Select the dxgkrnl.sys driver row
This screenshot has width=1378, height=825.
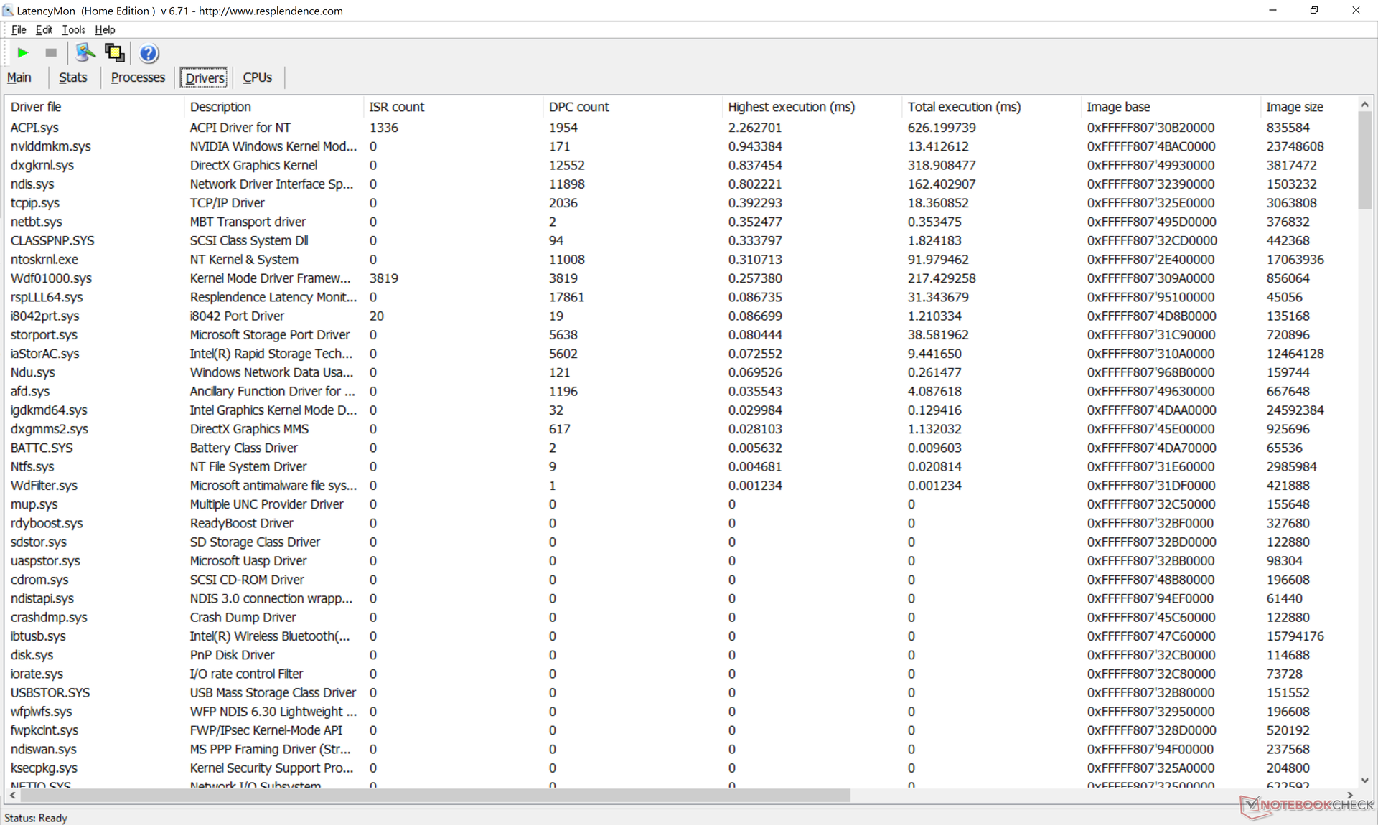680,165
